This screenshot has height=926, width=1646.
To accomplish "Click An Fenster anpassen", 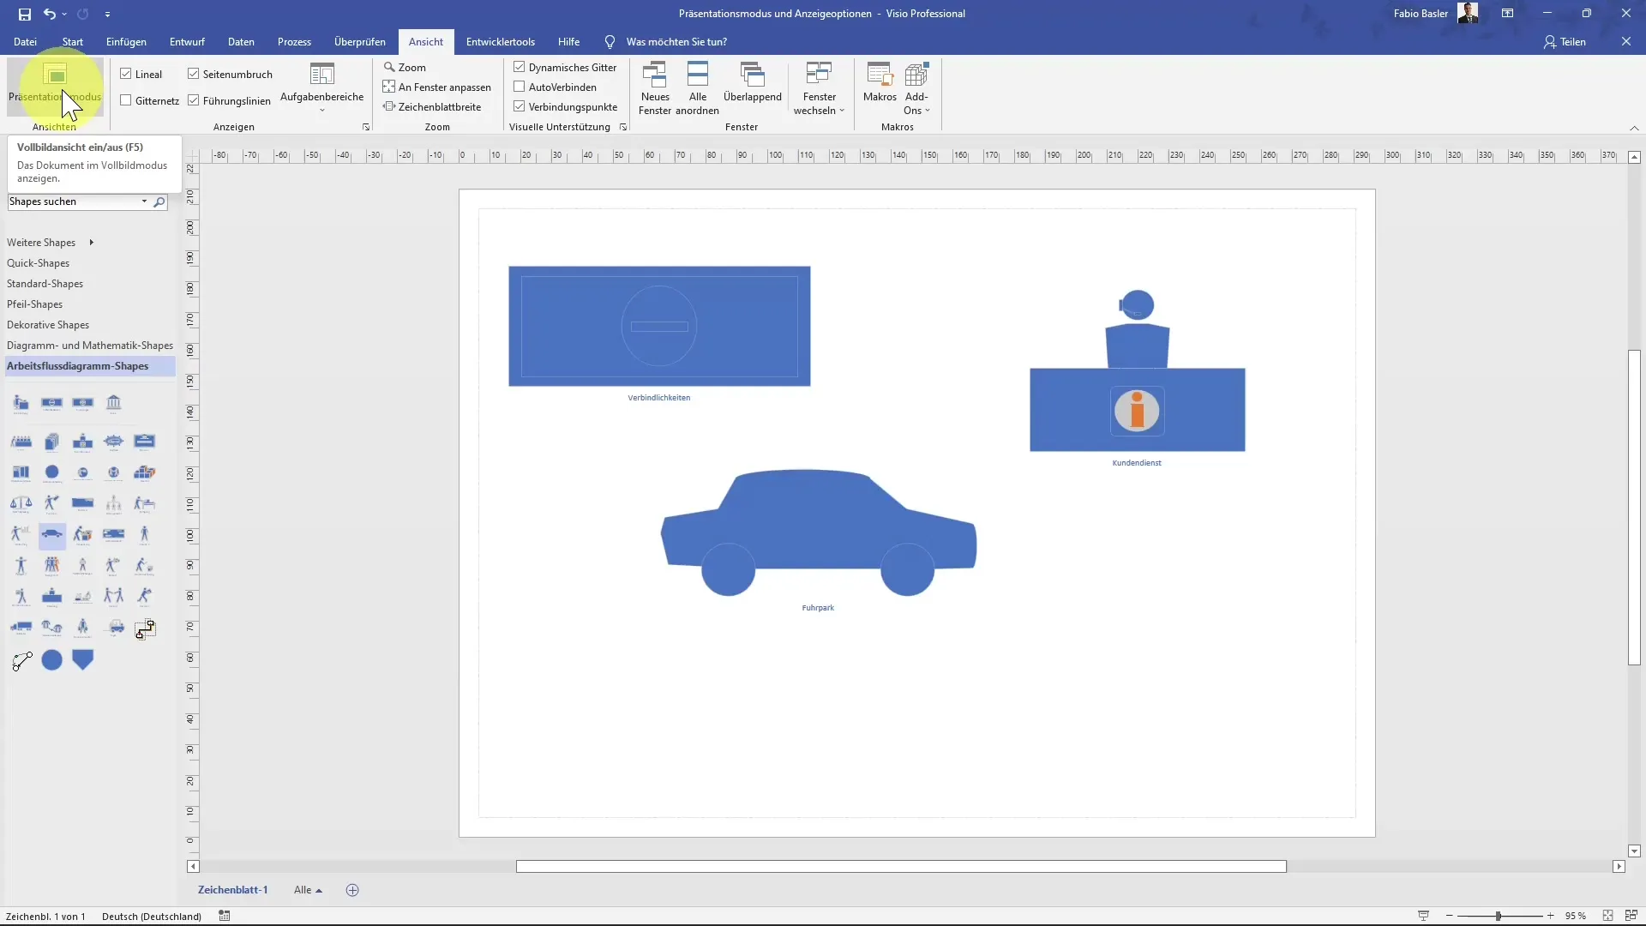I will coord(437,87).
